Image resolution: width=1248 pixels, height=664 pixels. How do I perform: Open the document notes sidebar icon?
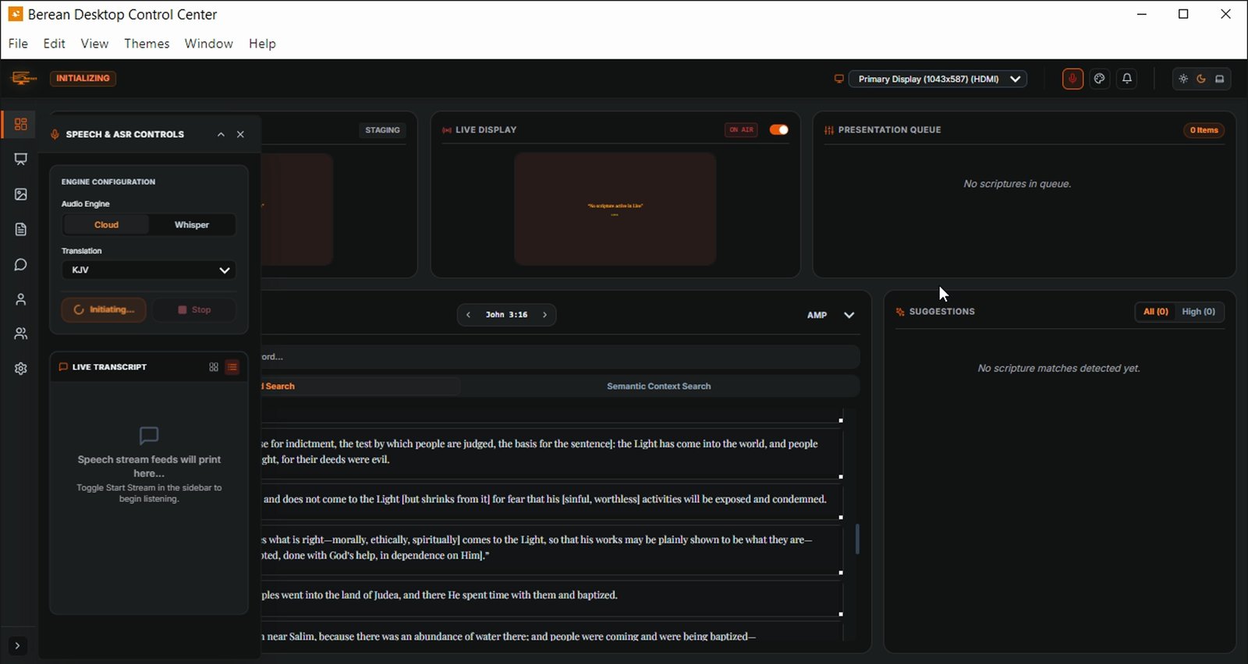tap(21, 229)
